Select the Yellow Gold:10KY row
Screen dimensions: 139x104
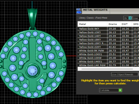tap(108, 32)
